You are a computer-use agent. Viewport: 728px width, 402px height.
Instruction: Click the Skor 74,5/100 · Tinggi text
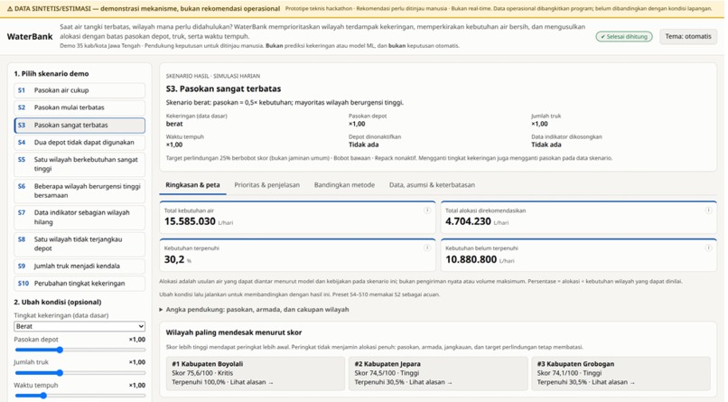click(387, 373)
